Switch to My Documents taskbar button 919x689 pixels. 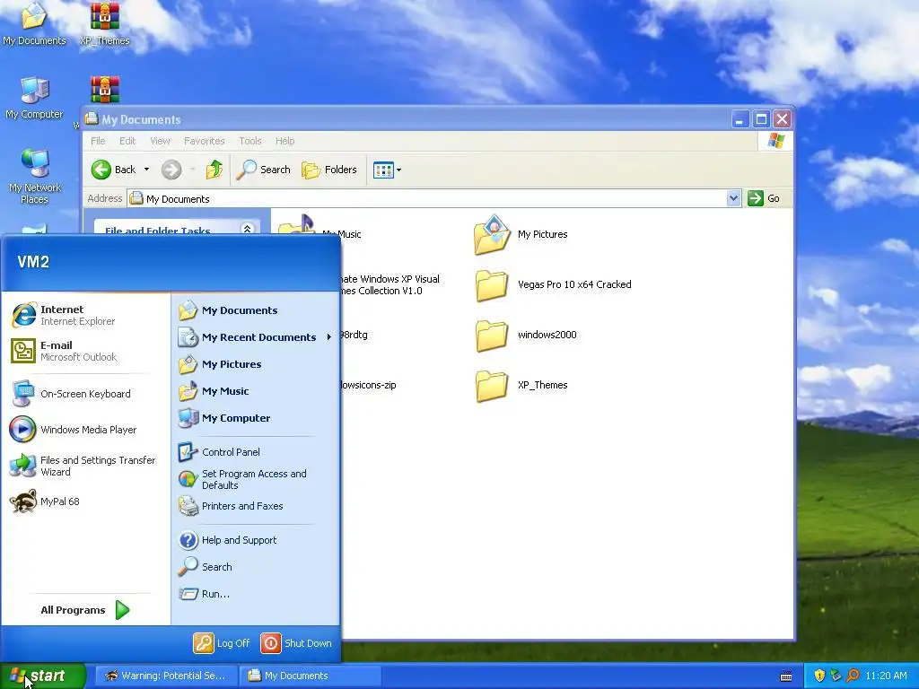(311, 676)
